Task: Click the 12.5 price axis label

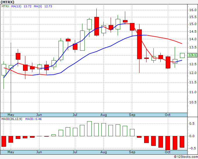Action: (x=193, y=64)
